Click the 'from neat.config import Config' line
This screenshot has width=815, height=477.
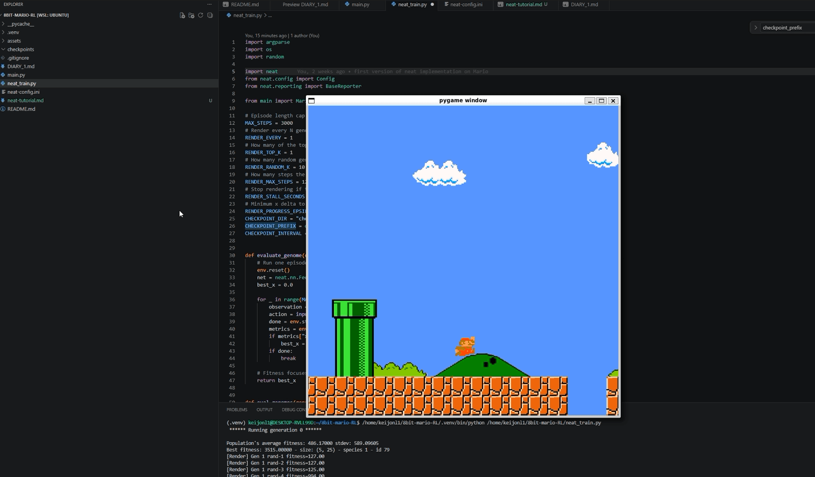290,79
